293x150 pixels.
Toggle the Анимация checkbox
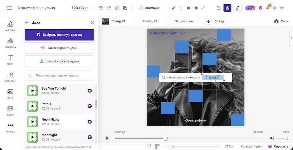point(140,8)
